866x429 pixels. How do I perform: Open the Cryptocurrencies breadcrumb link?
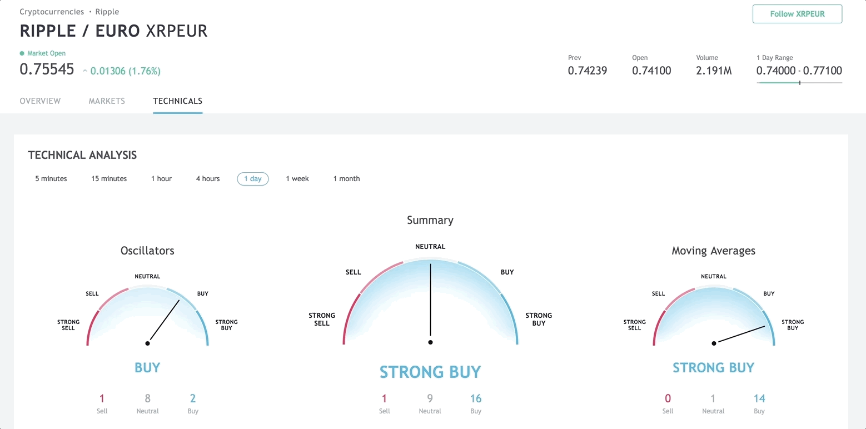[x=52, y=12]
